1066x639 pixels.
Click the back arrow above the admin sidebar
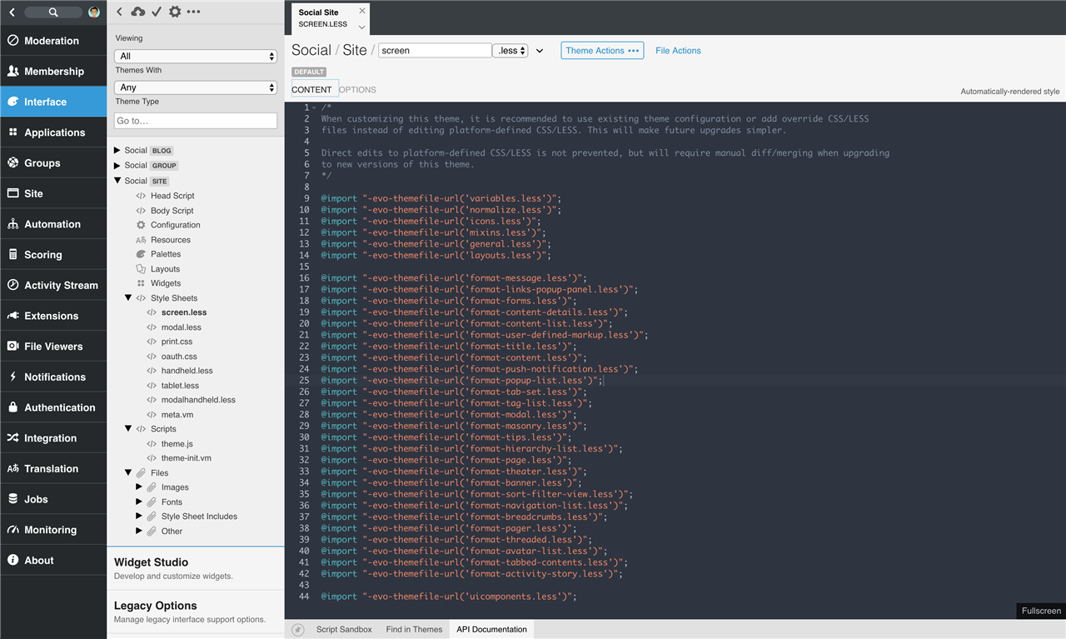[x=12, y=12]
